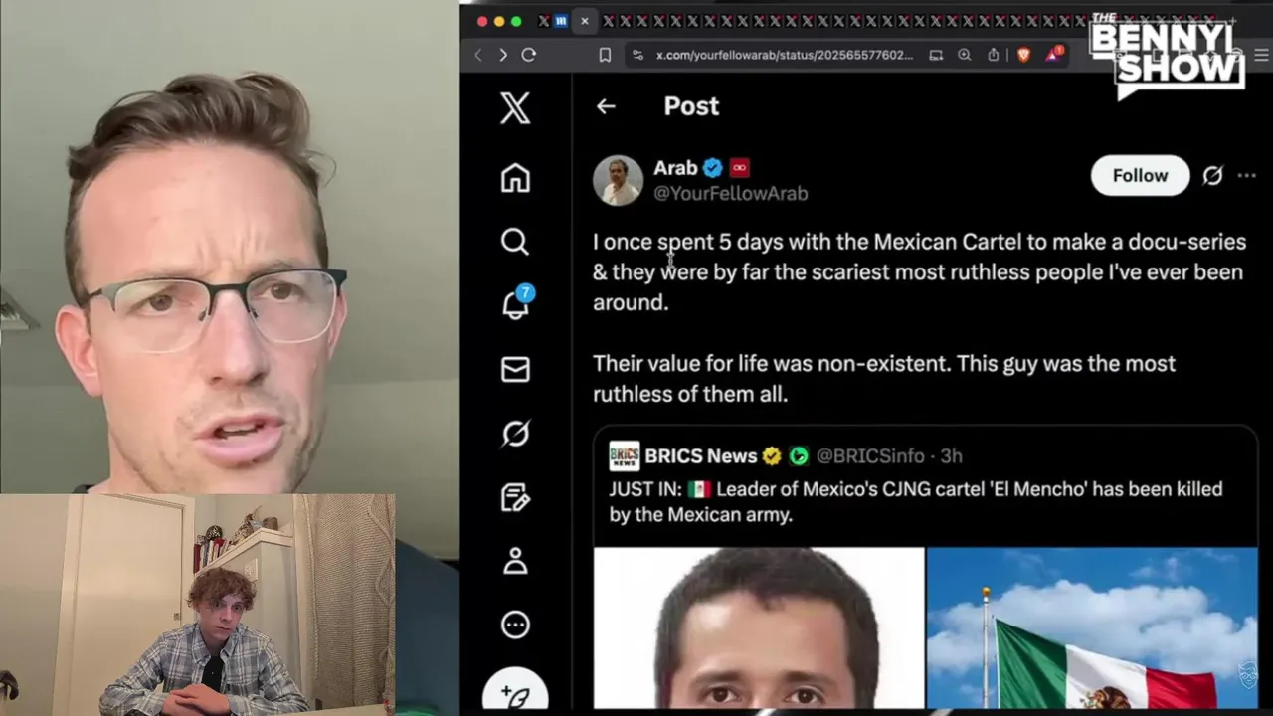Open the browser hamburger menu
The width and height of the screenshot is (1273, 716).
pyautogui.click(x=1261, y=55)
